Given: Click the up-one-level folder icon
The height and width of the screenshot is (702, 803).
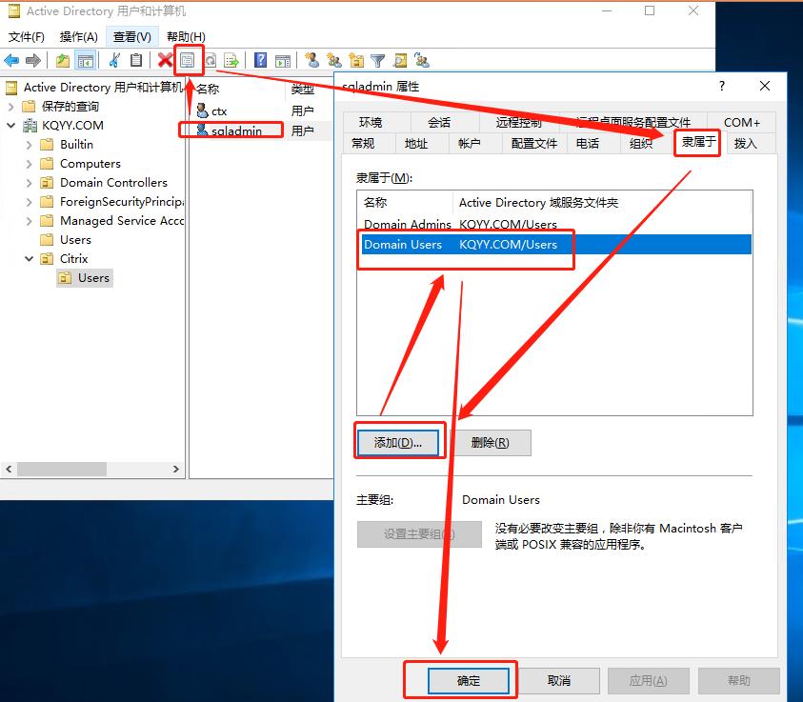Looking at the screenshot, I should [x=63, y=61].
